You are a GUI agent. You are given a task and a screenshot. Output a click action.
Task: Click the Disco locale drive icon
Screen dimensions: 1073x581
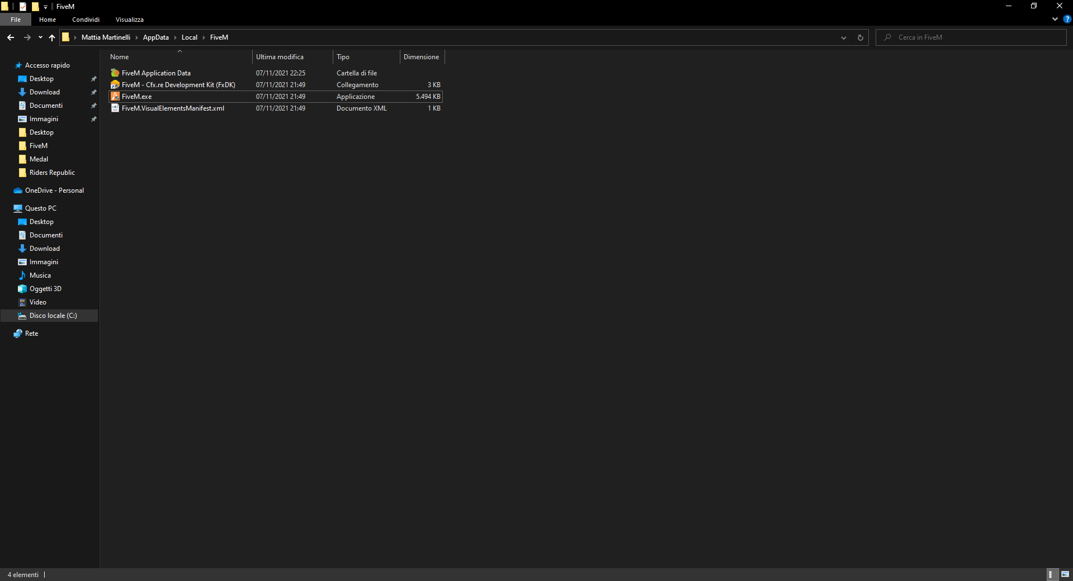coord(22,316)
